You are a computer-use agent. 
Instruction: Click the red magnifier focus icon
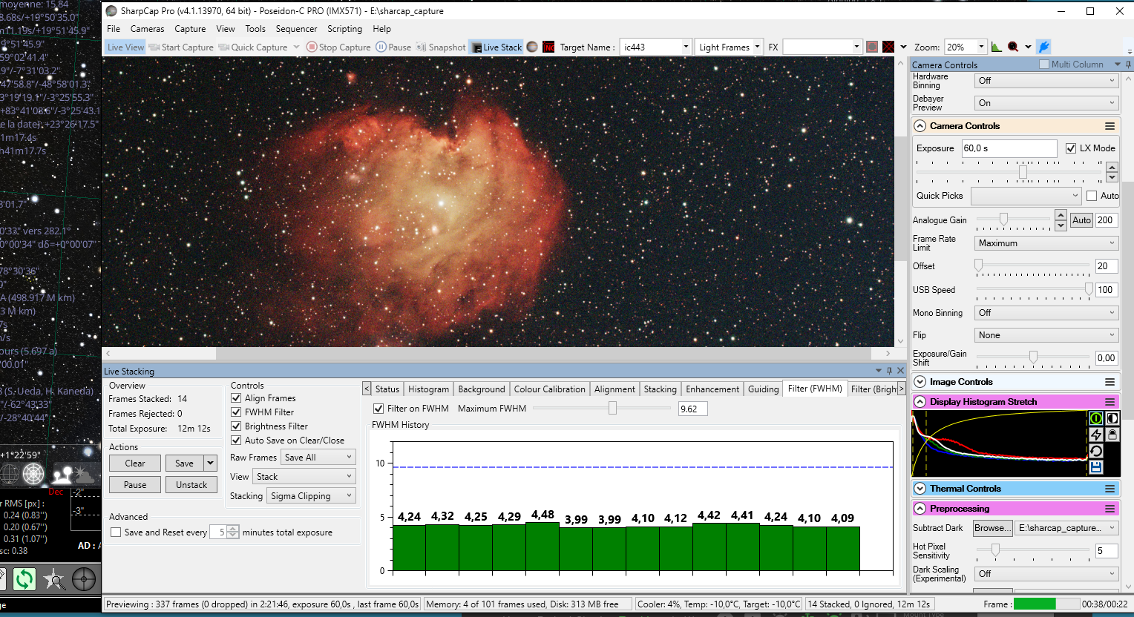point(1013,47)
